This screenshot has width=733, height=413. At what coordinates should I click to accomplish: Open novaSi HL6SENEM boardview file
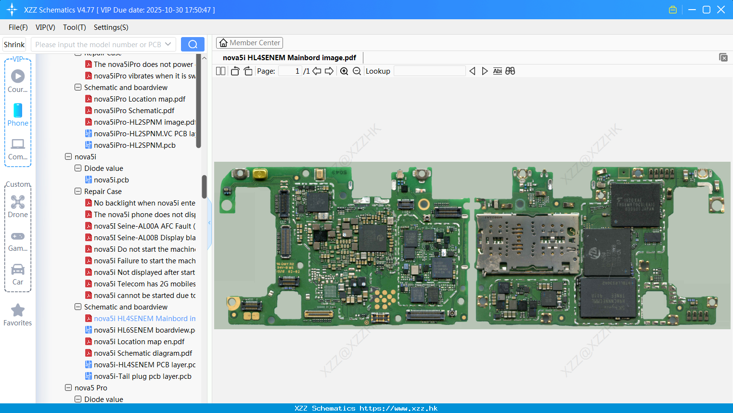click(144, 330)
